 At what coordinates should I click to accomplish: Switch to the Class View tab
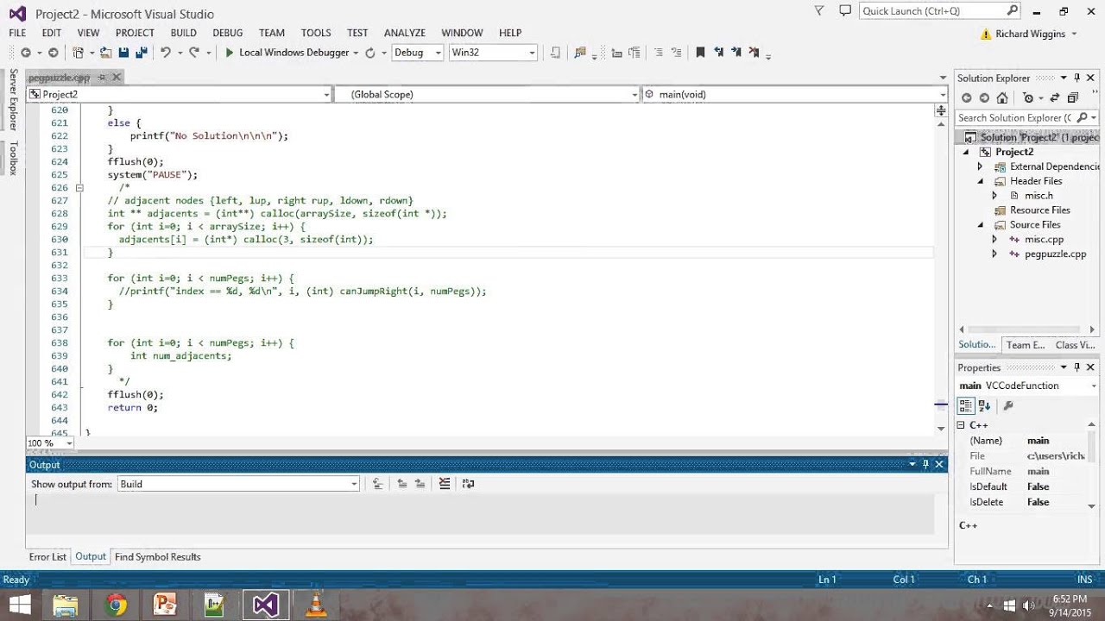[x=1076, y=345]
